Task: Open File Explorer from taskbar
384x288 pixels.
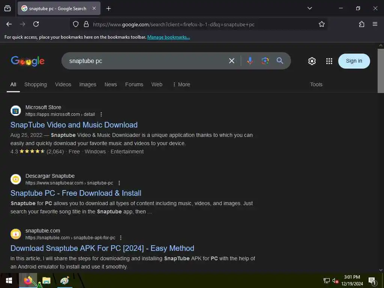Action: tap(46, 280)
